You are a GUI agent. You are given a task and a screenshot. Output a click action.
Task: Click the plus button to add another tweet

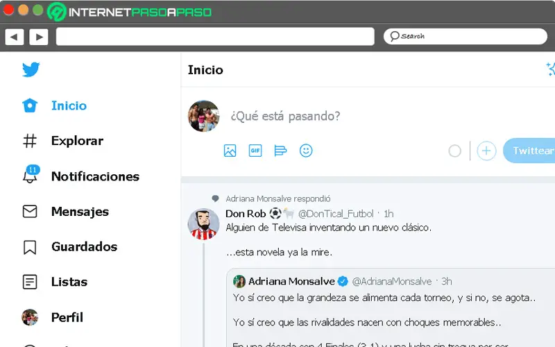point(486,151)
